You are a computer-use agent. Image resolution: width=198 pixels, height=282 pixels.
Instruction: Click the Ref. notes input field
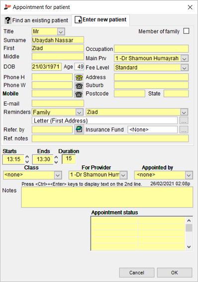(x=110, y=139)
